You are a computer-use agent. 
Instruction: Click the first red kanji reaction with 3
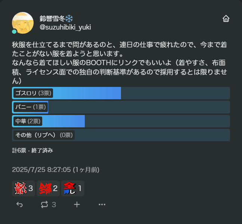(24, 188)
